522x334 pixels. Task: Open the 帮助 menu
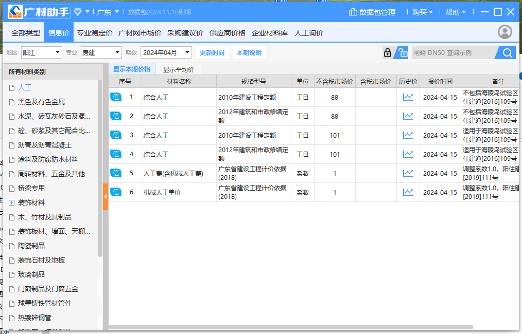pyautogui.click(x=455, y=12)
